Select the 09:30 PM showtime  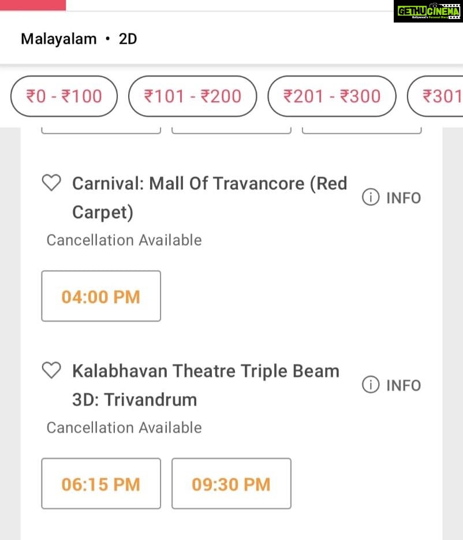[x=231, y=483]
